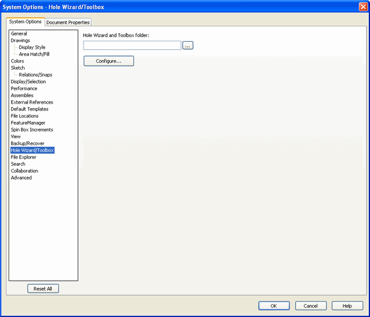
Task: Open Display Style under Drawings
Action: point(32,47)
